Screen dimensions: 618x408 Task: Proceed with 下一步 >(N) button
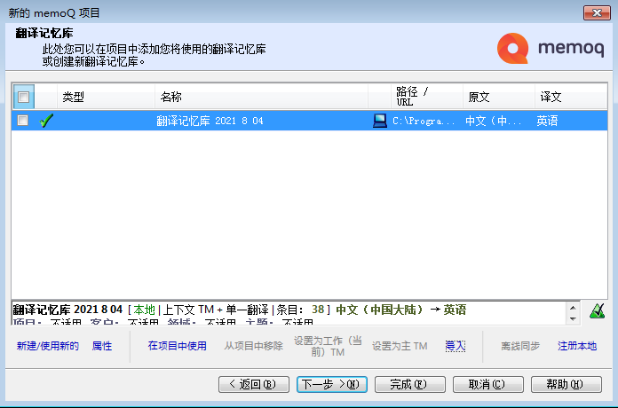tap(332, 384)
